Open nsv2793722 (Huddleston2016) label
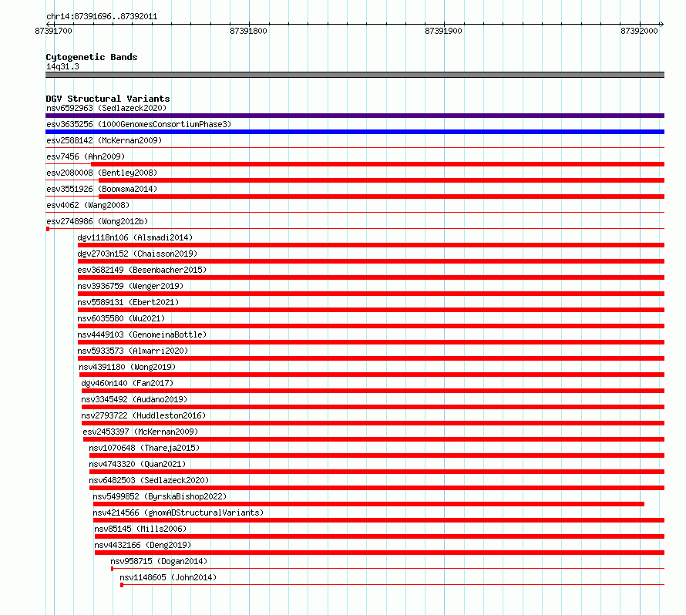The image size is (686, 615). 143,415
